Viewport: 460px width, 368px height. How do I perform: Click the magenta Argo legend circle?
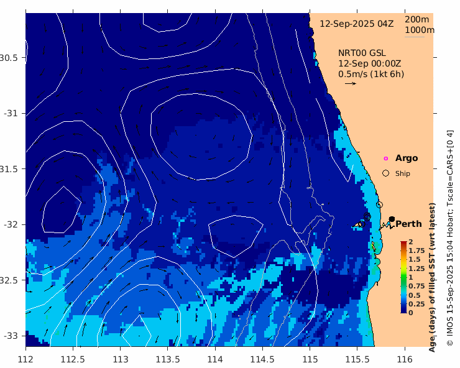386,159
